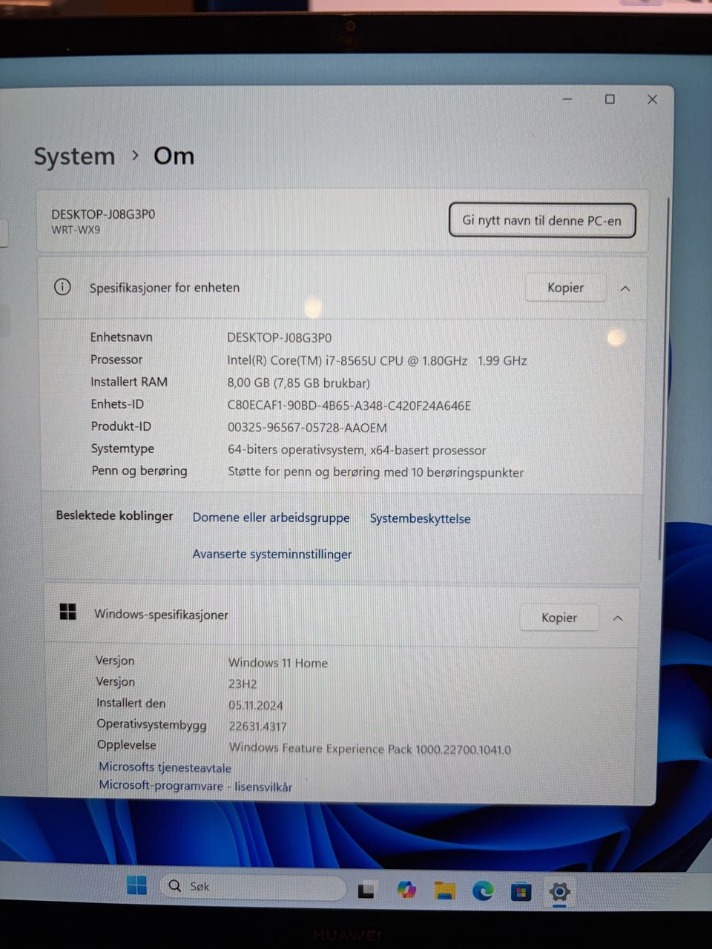The height and width of the screenshot is (949, 712).
Task: Click Gi nytt navn til denne PC-en
Action: point(542,220)
